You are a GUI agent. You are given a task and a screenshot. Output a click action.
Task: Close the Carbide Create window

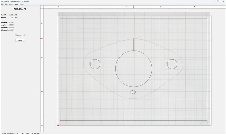[x=223, y=1]
